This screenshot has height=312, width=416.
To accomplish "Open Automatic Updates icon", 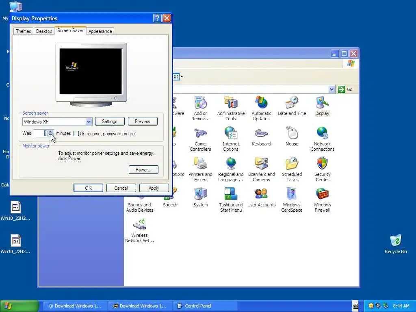I will 261,108.
